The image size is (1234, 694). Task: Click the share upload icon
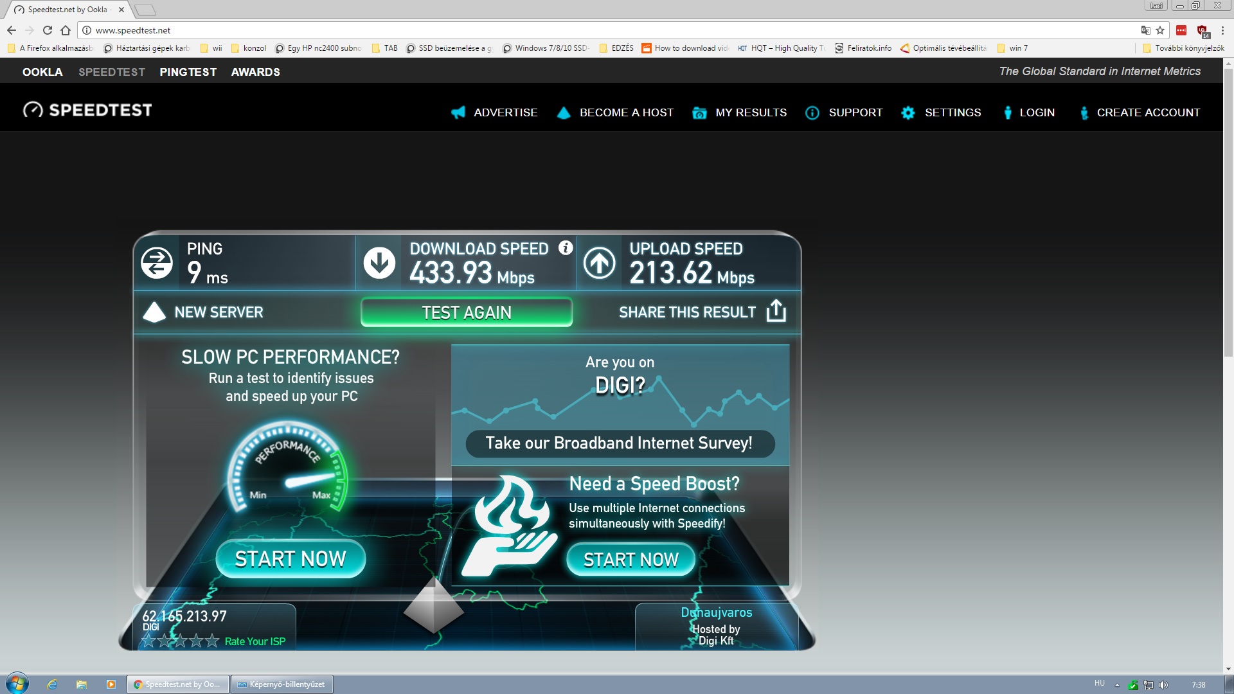(x=776, y=311)
